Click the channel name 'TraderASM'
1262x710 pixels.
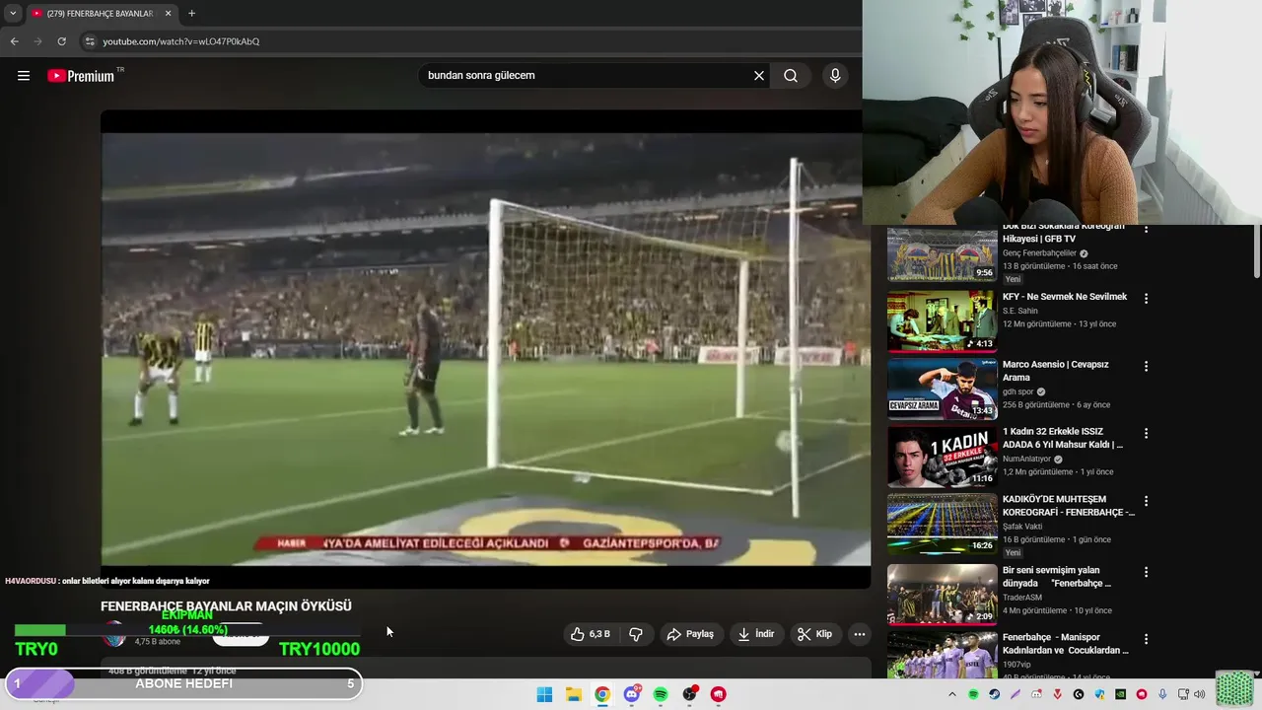pyautogui.click(x=1022, y=598)
